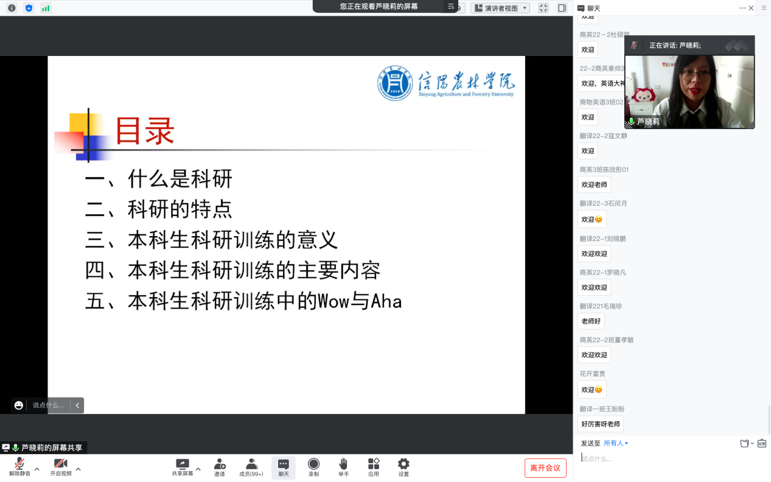The image size is (771, 482).
Task: Open the 邀请 invite participants icon
Action: (x=220, y=464)
